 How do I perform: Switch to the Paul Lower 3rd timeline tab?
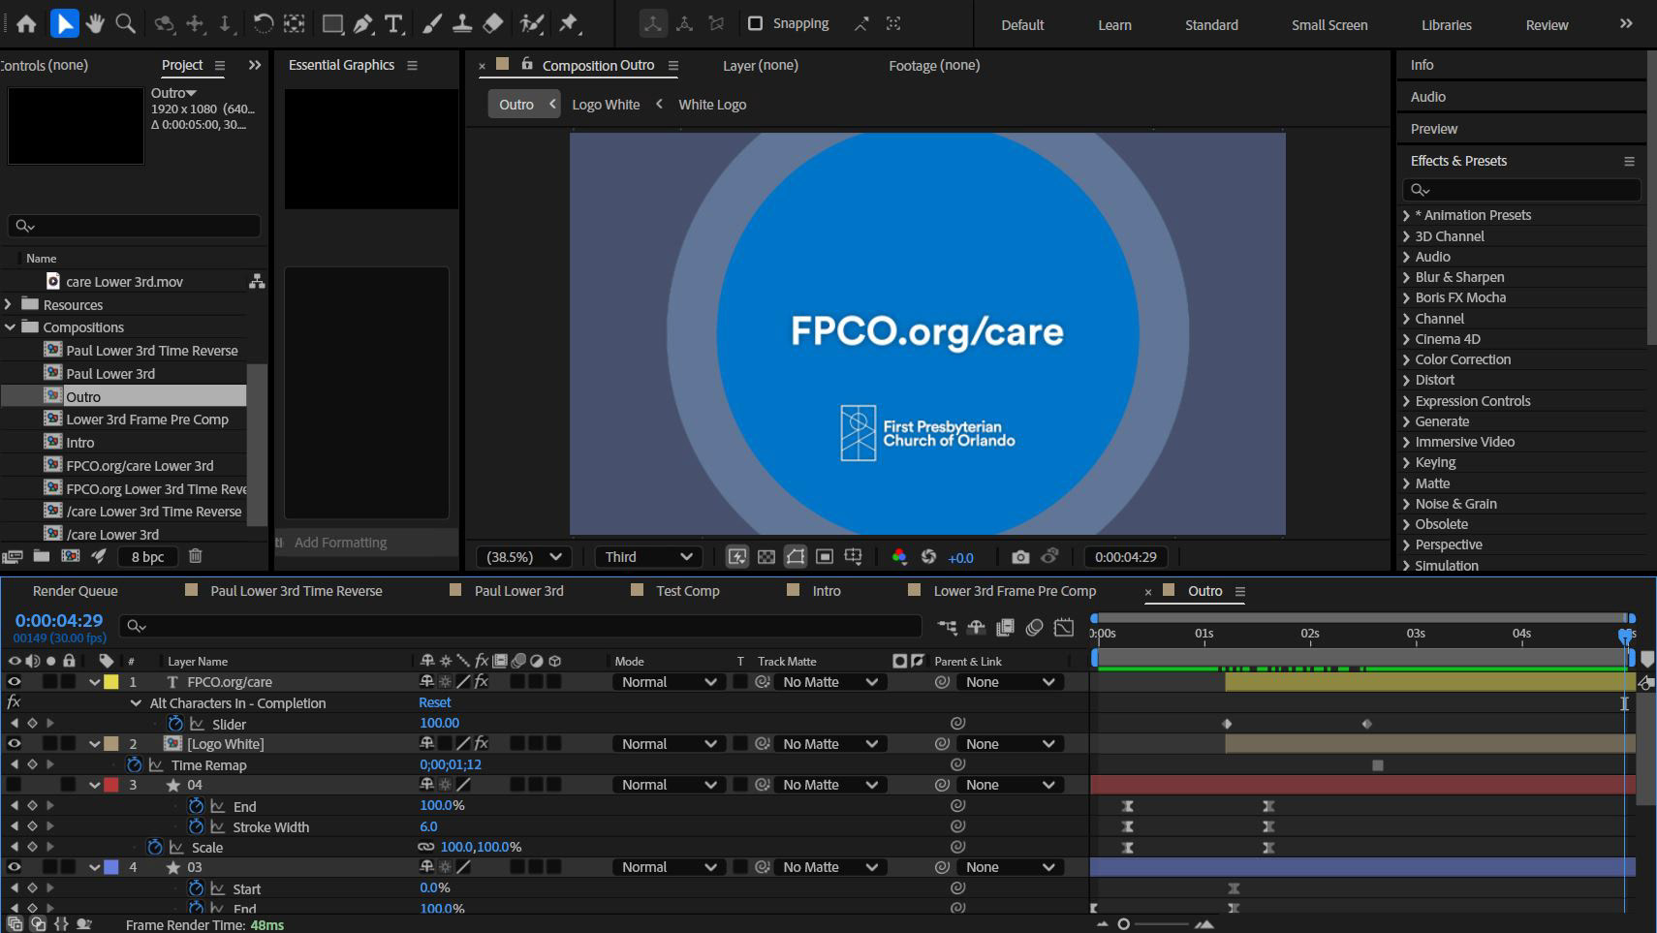click(x=518, y=591)
